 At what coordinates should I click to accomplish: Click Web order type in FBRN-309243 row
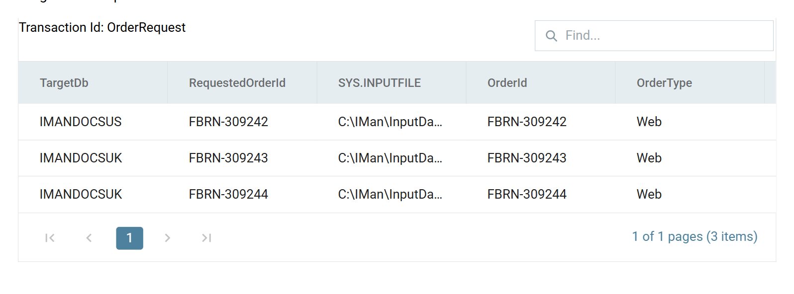coord(649,158)
